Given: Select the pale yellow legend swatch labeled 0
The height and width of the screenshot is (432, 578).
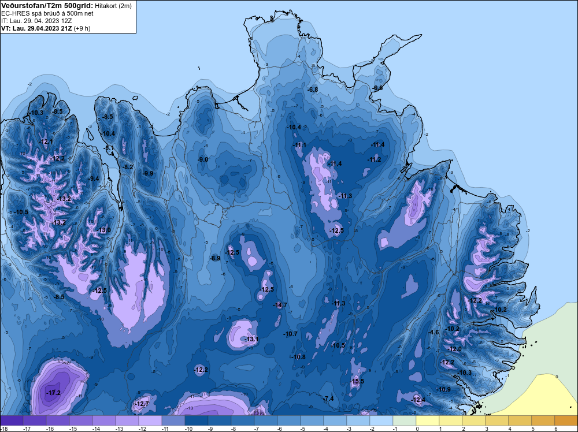Looking at the screenshot, I should tap(428, 420).
